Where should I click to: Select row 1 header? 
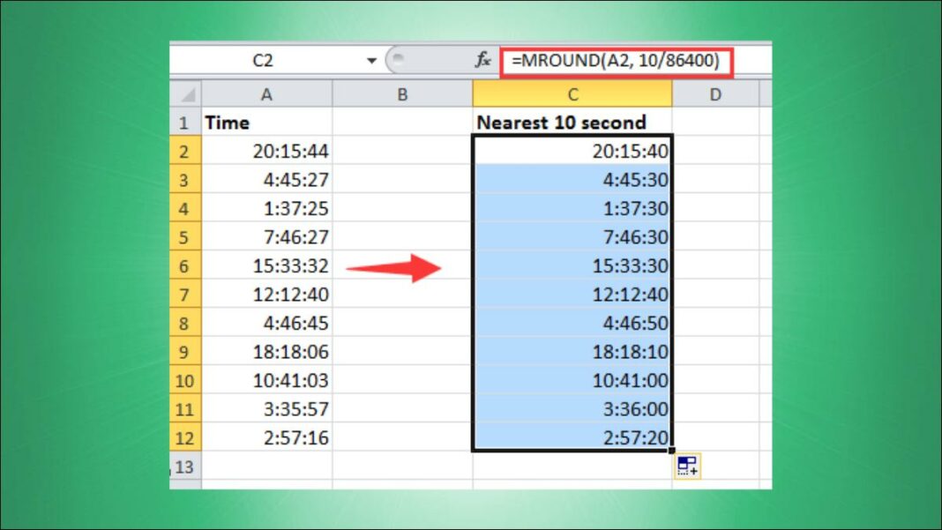click(185, 123)
